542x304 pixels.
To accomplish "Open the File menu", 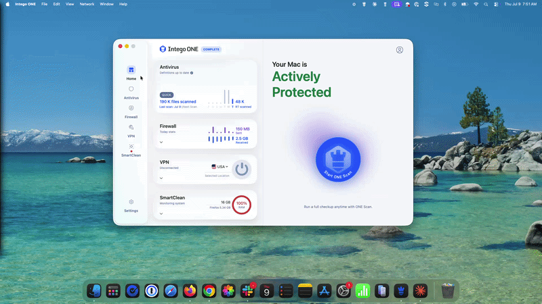I will click(44, 4).
